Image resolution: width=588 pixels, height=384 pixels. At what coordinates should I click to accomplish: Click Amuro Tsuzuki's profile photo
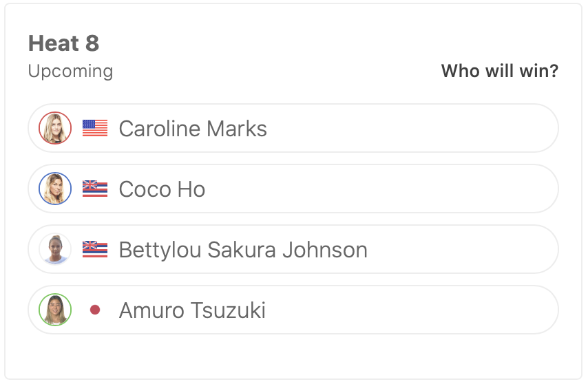tap(55, 310)
